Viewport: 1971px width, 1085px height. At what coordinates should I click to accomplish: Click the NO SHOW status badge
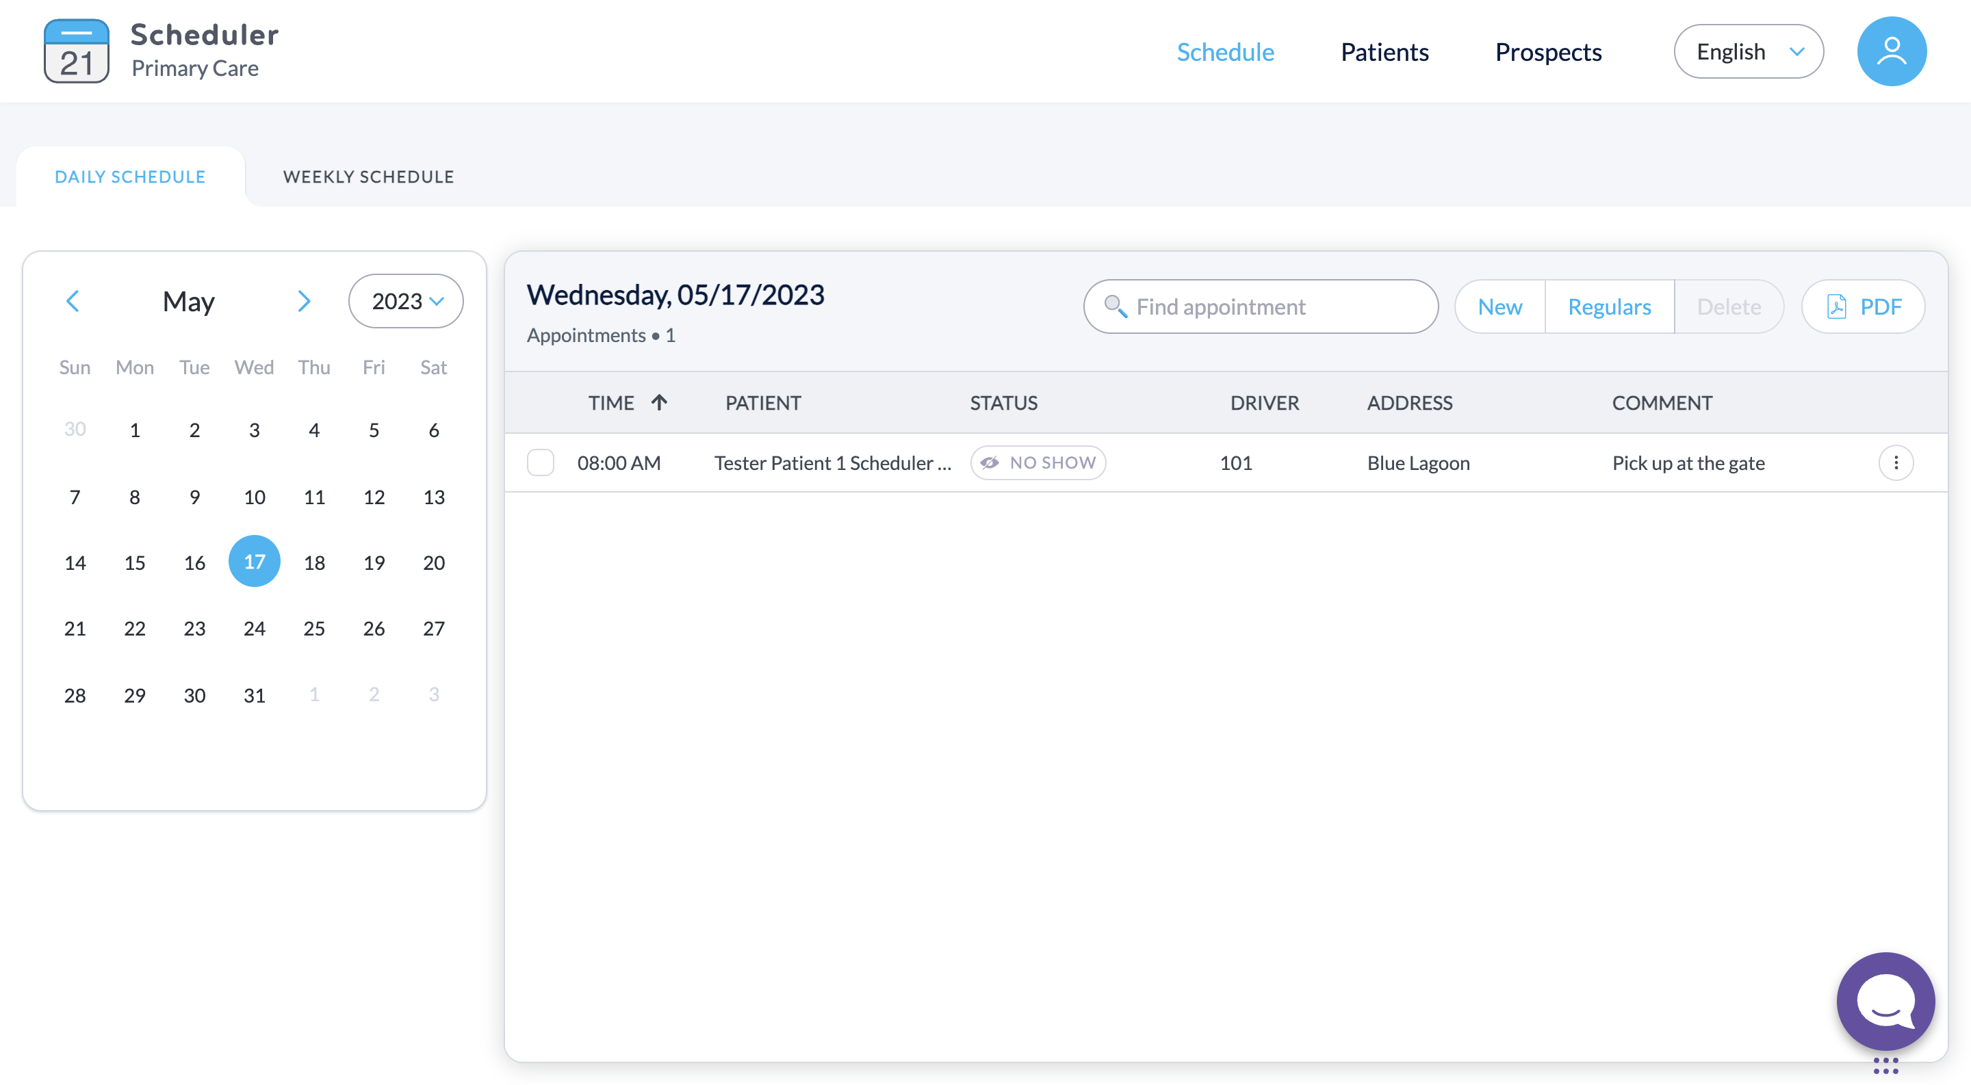[1038, 462]
